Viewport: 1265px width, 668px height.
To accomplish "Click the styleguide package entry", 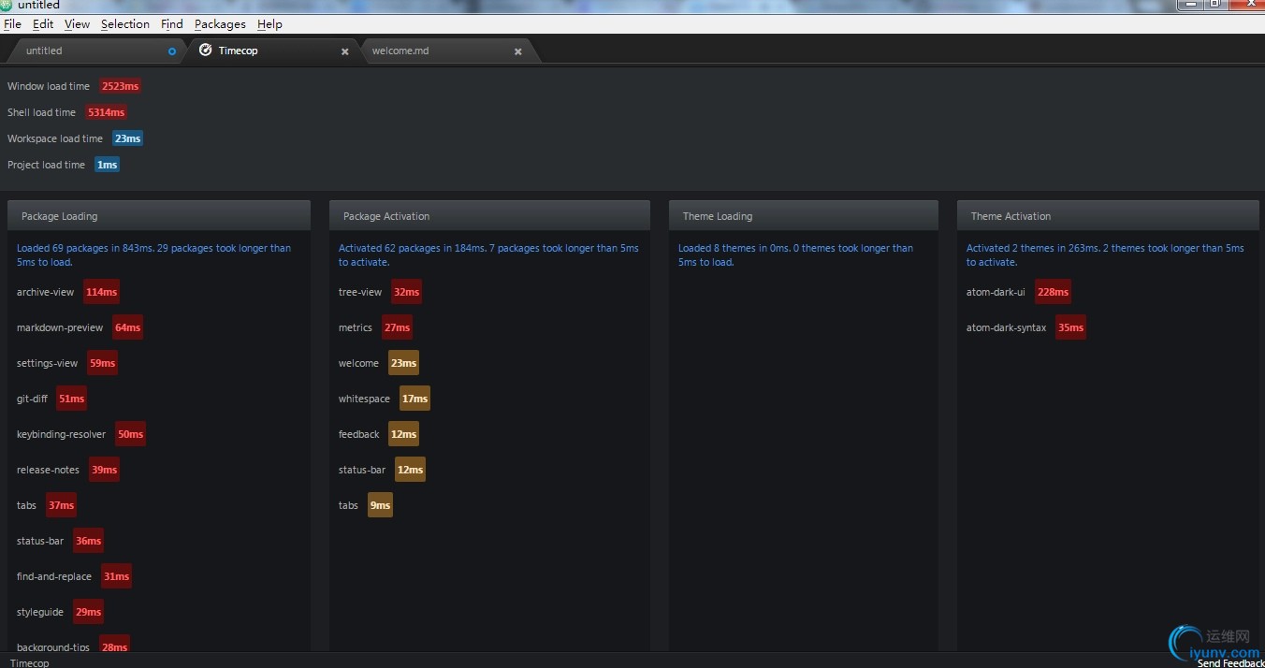I will [60, 612].
